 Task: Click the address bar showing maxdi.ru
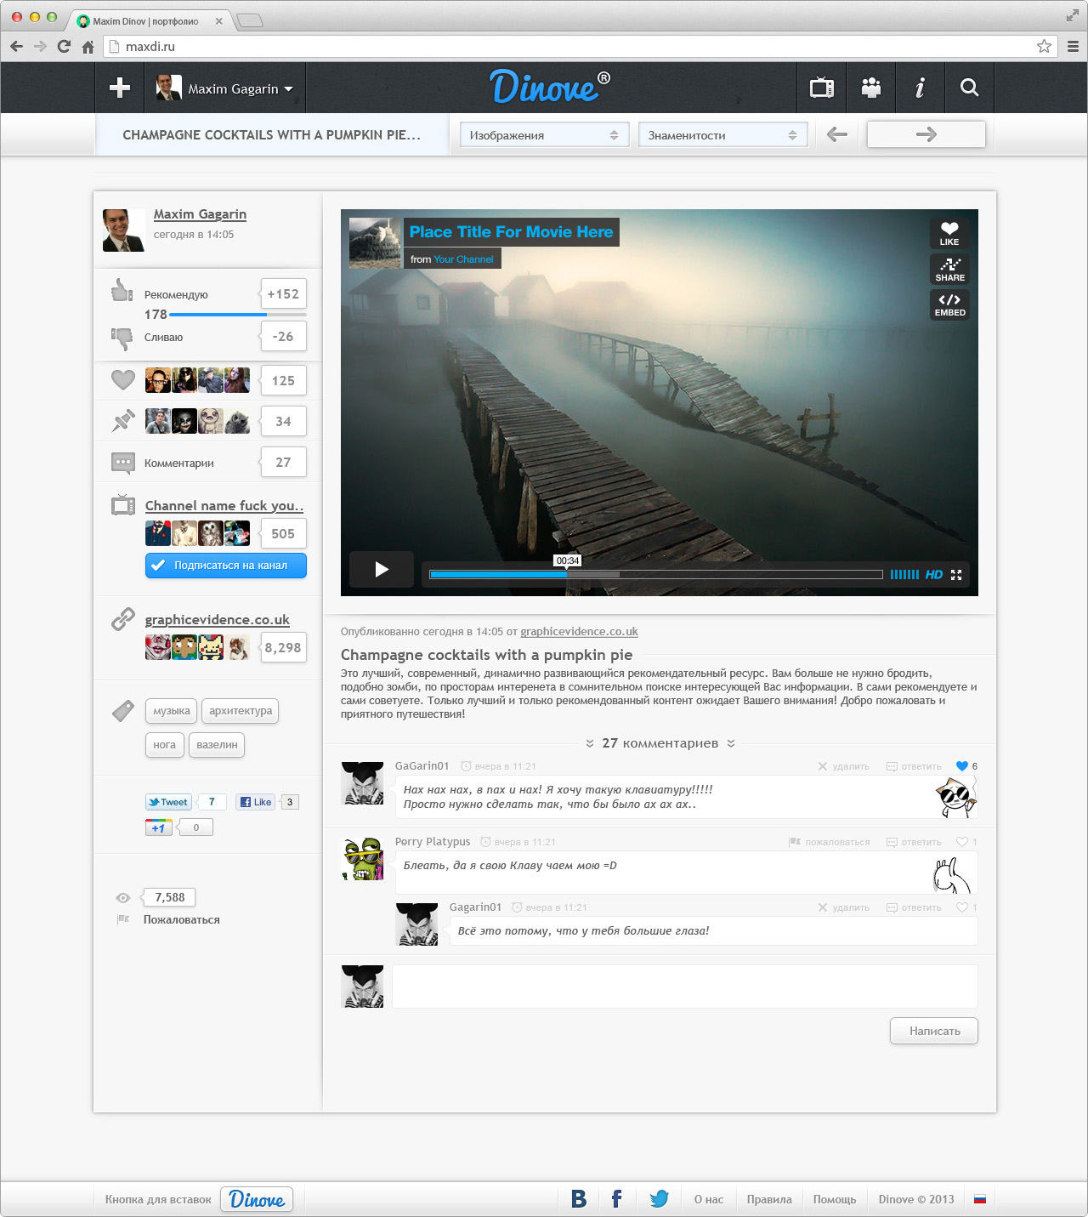click(x=580, y=47)
